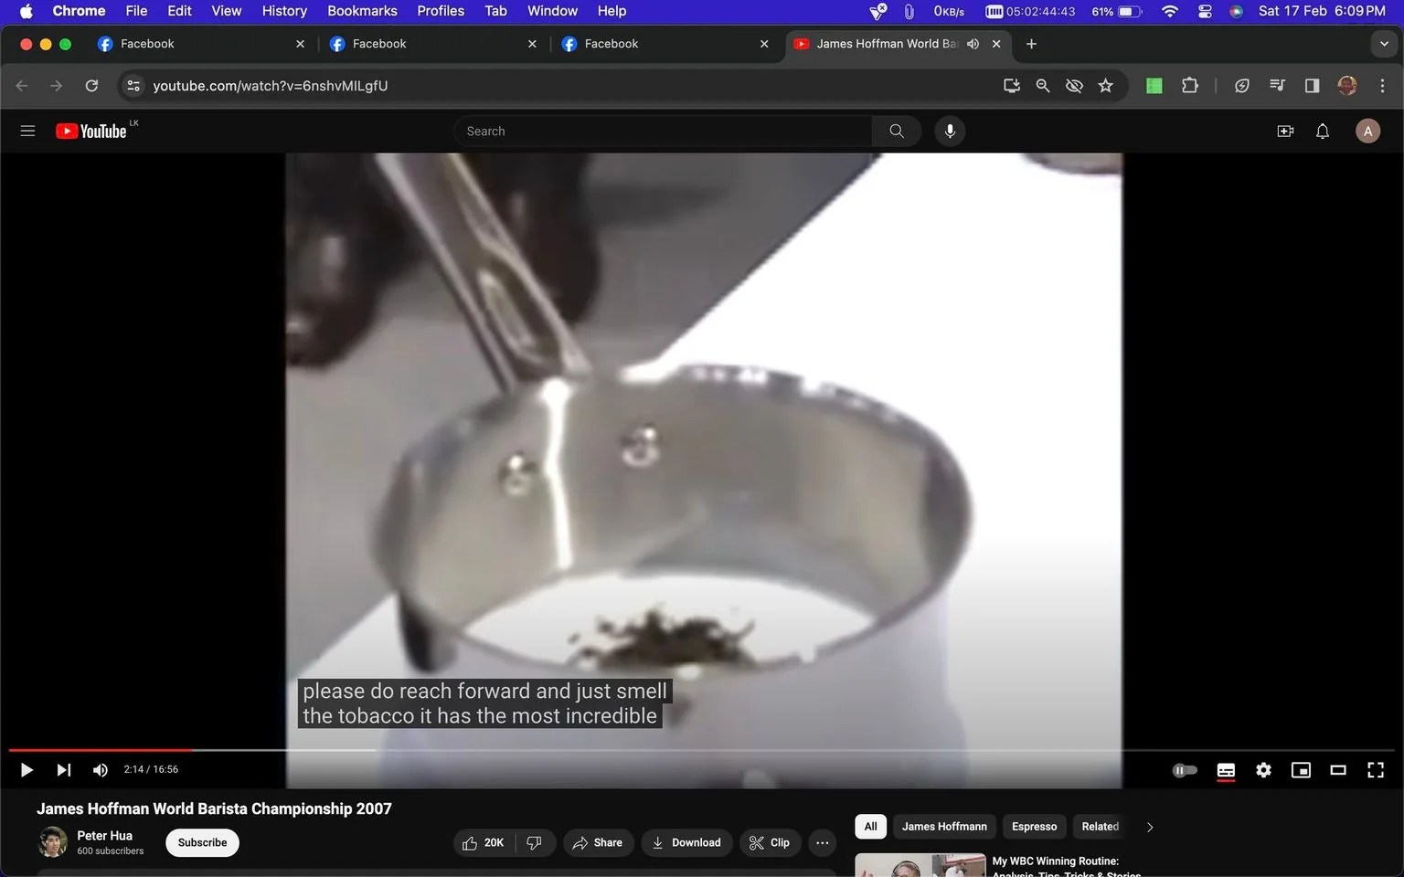1404x877 pixels.
Task: Like the video with 20K likes
Action: [484, 842]
